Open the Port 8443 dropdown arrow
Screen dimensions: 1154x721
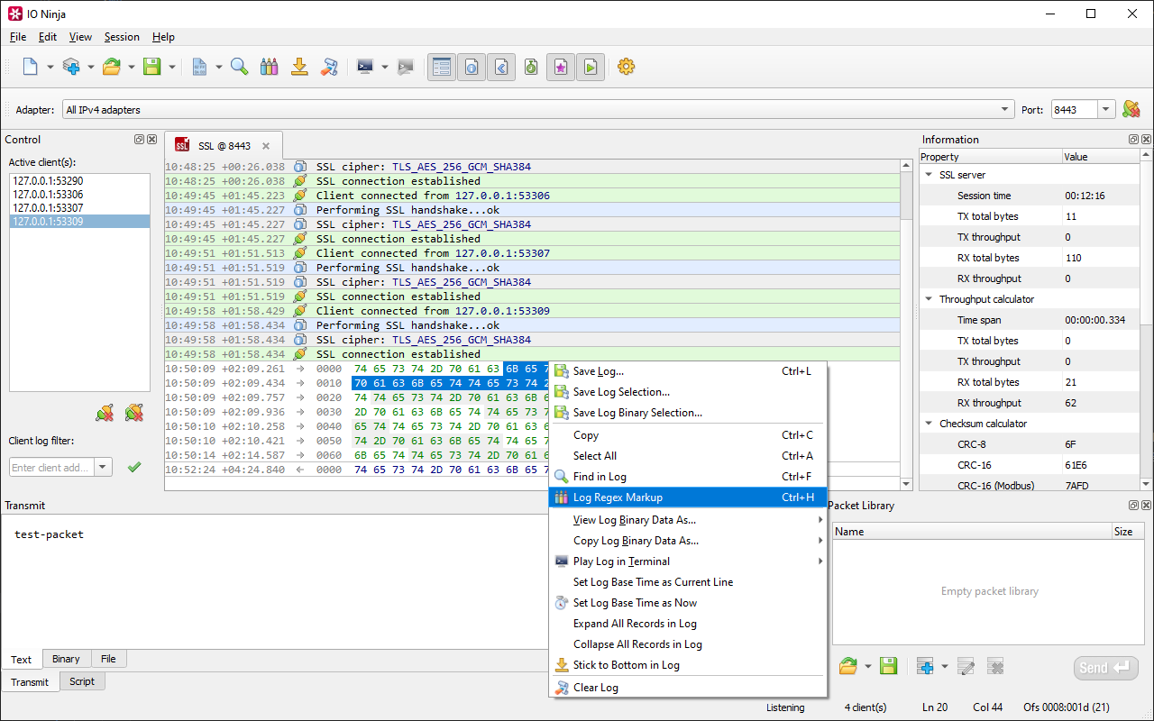point(1107,110)
